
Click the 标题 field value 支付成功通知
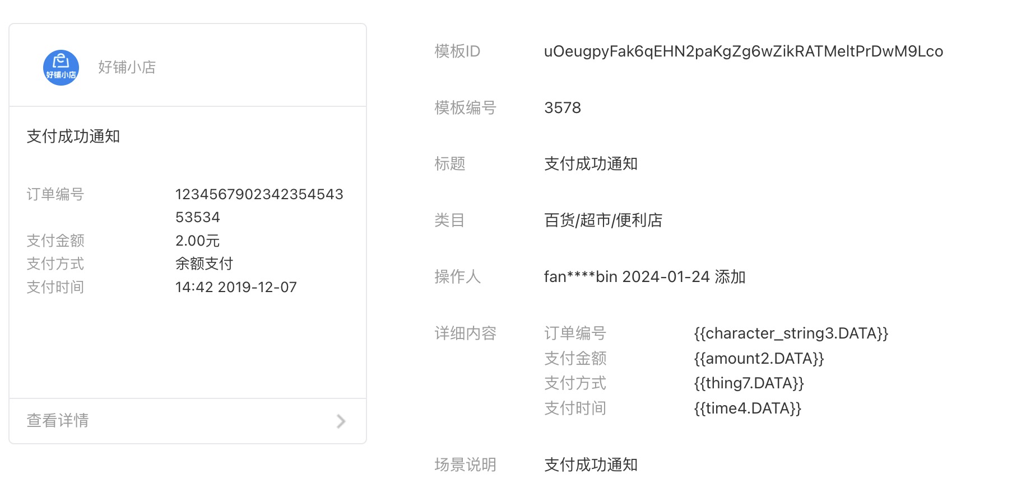[591, 164]
